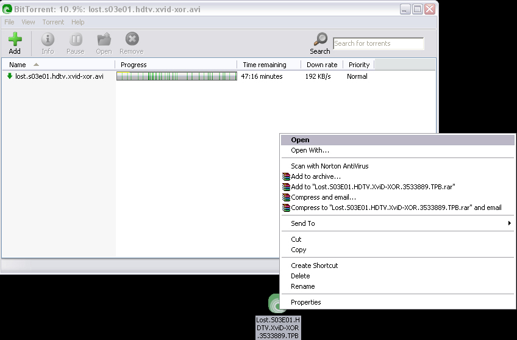Click the torrent download progress bar
Viewport: 517px width, 340px height.
pyautogui.click(x=176, y=76)
